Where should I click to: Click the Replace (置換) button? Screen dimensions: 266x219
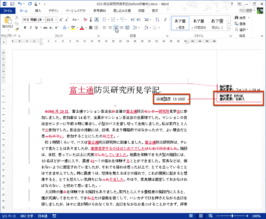coord(240,23)
